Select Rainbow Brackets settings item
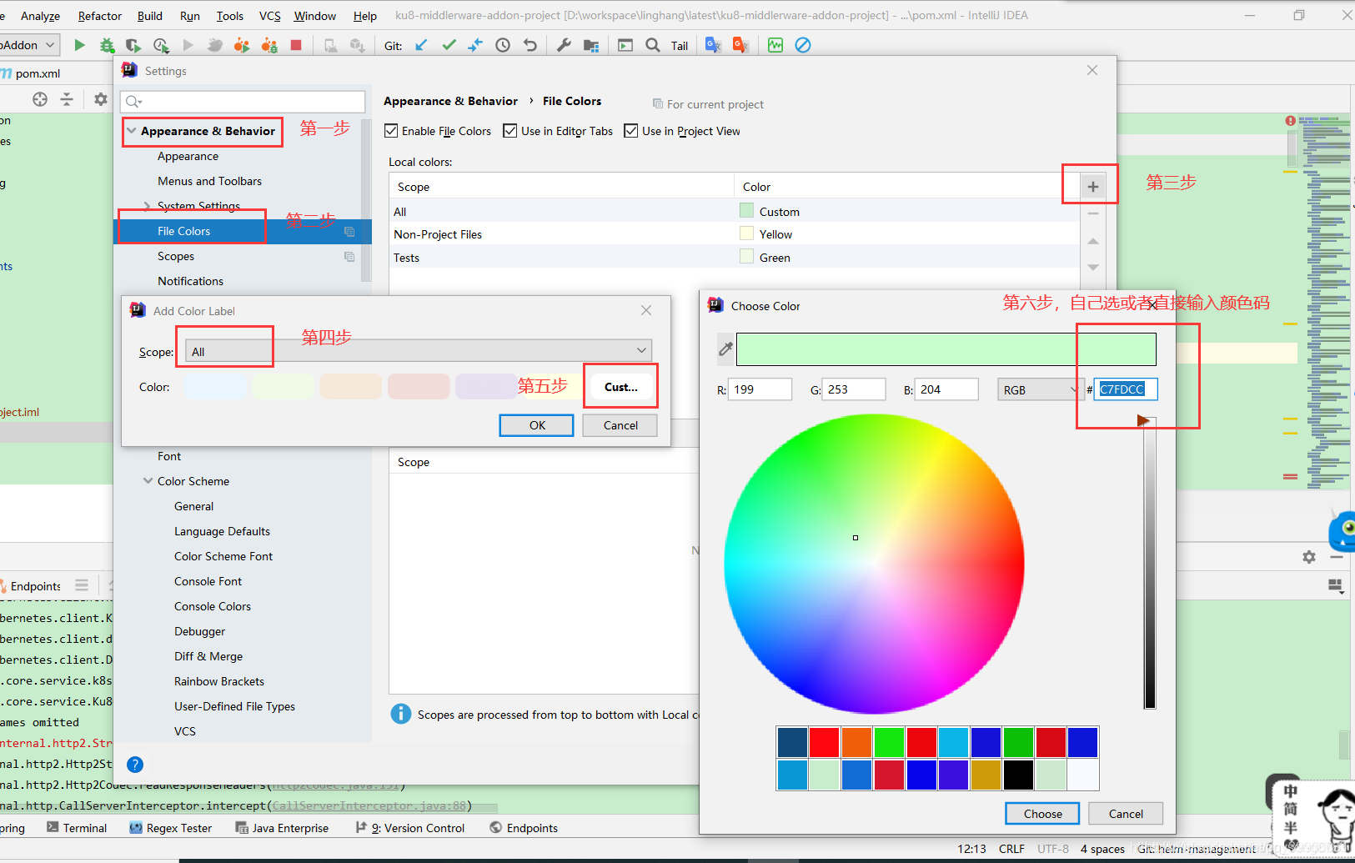 (218, 681)
